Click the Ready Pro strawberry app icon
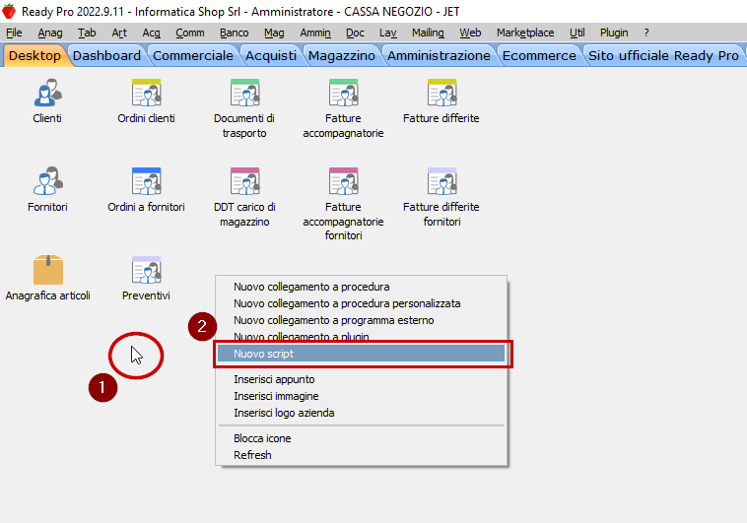 coord(9,11)
